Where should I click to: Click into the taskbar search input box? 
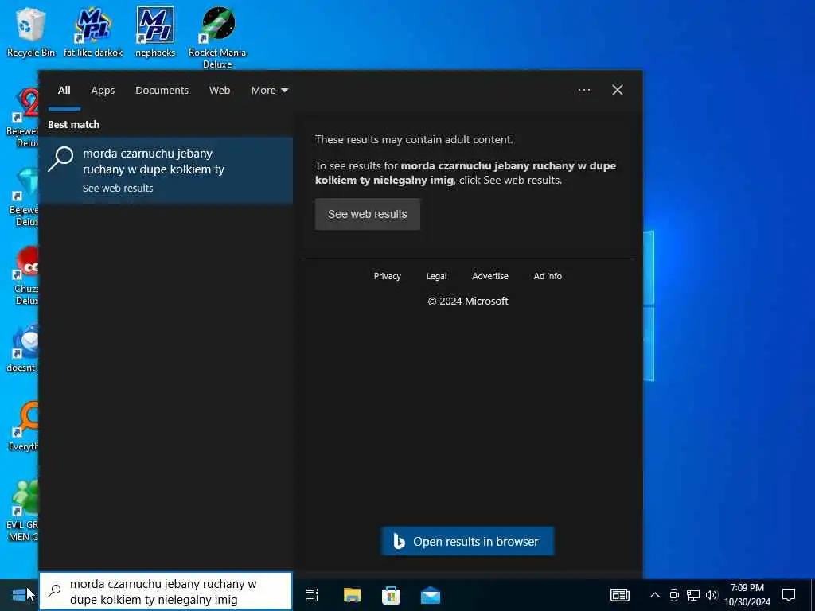tap(166, 591)
